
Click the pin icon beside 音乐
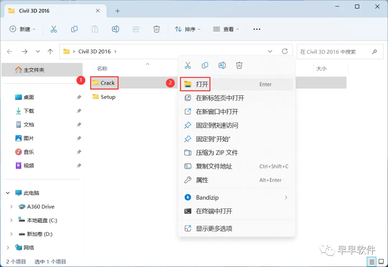point(79,152)
